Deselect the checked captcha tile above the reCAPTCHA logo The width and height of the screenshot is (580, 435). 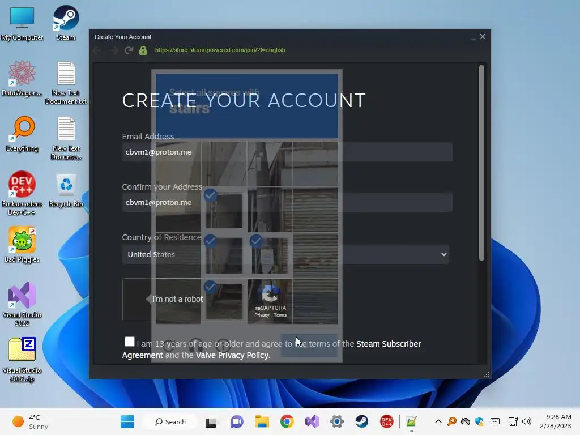tap(270, 255)
